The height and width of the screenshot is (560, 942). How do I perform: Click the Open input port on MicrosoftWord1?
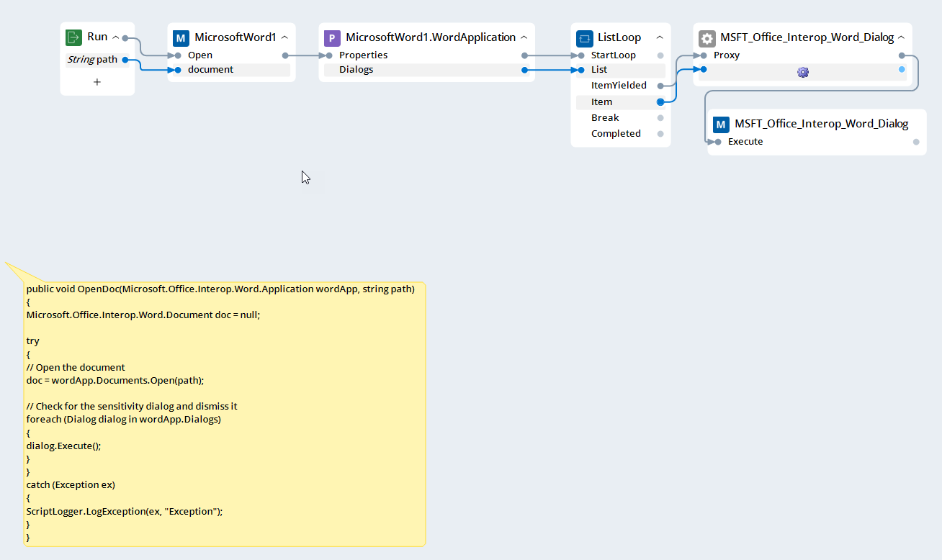pyautogui.click(x=178, y=55)
